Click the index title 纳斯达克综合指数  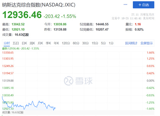[21, 5]
